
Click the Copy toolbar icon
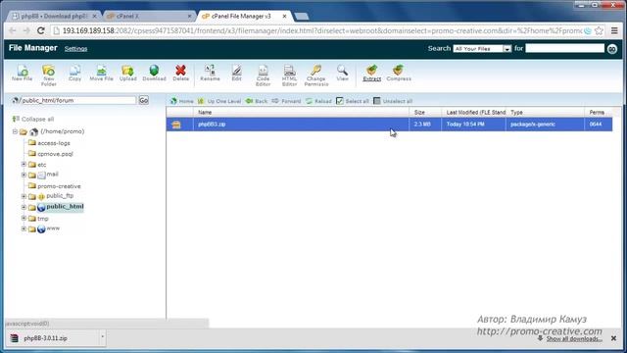pos(74,74)
